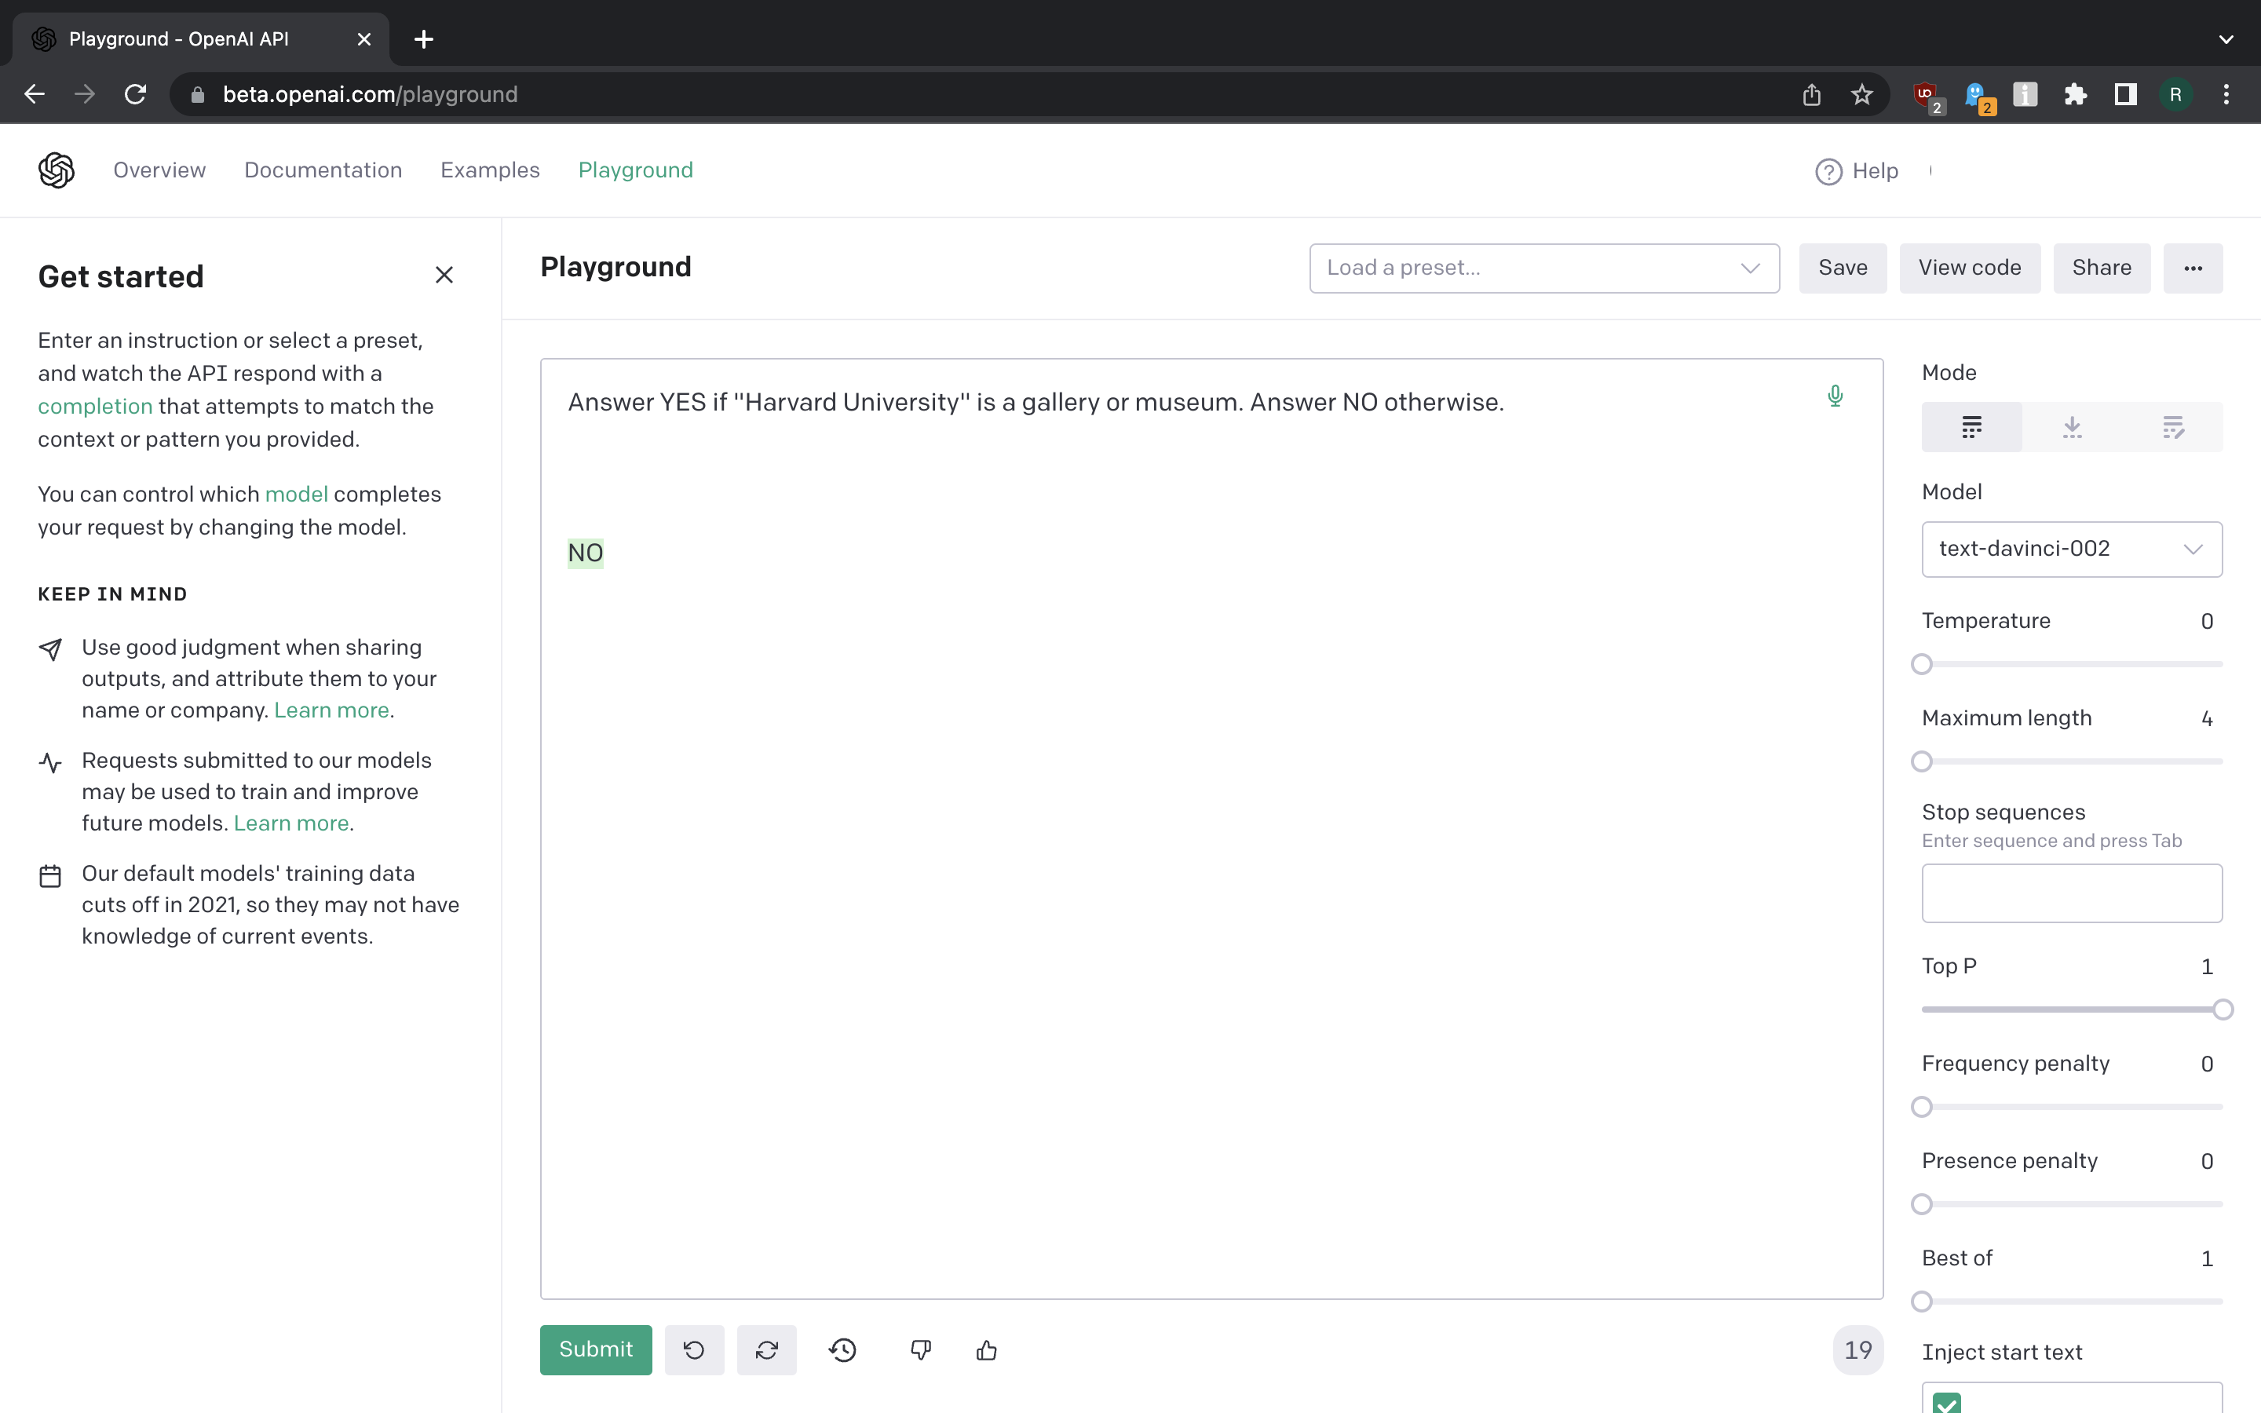This screenshot has width=2261, height=1413.
Task: Click the regenerate icon button
Action: pyautogui.click(x=766, y=1349)
